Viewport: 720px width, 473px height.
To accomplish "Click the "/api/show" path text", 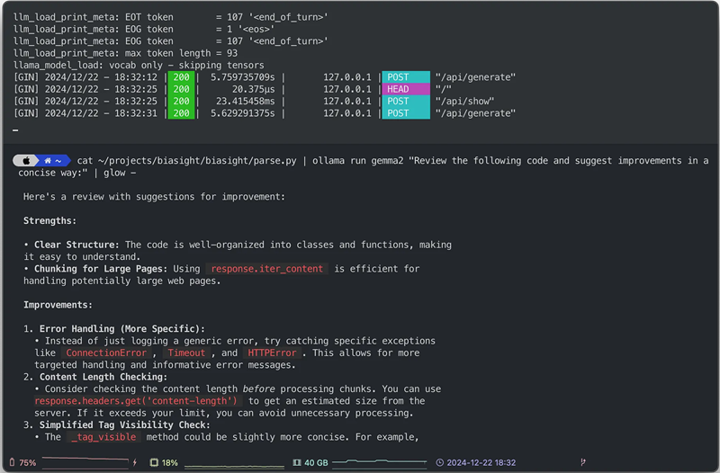I will [464, 101].
